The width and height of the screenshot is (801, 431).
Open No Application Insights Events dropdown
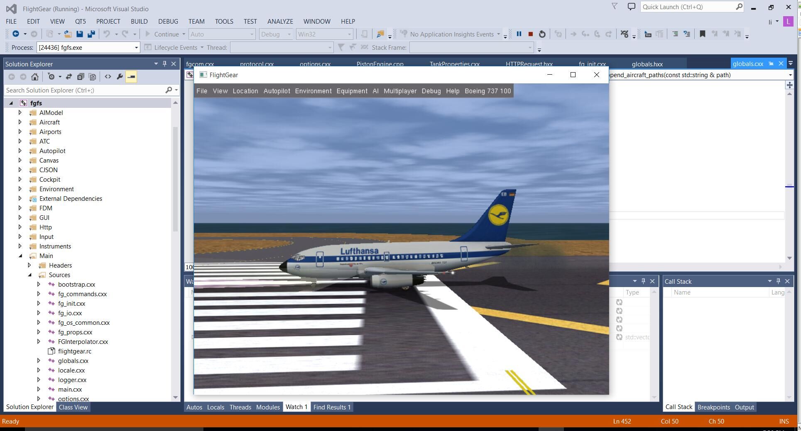[498, 34]
